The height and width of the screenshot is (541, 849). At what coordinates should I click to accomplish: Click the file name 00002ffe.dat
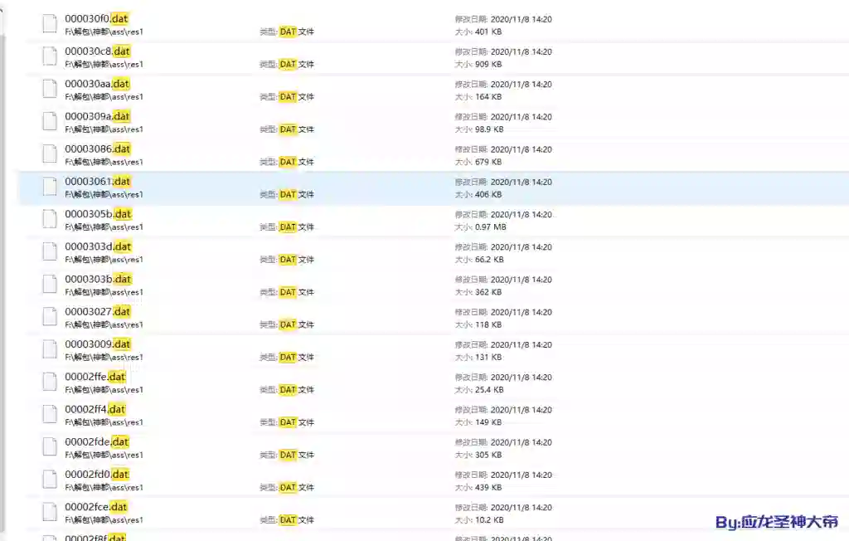coord(95,376)
